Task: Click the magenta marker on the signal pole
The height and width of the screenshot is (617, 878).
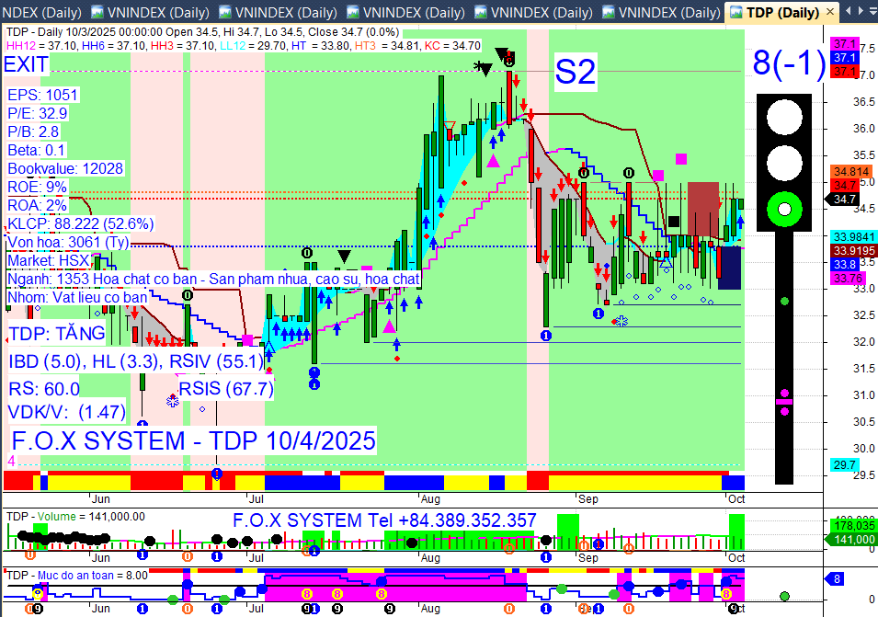Action: pos(784,402)
